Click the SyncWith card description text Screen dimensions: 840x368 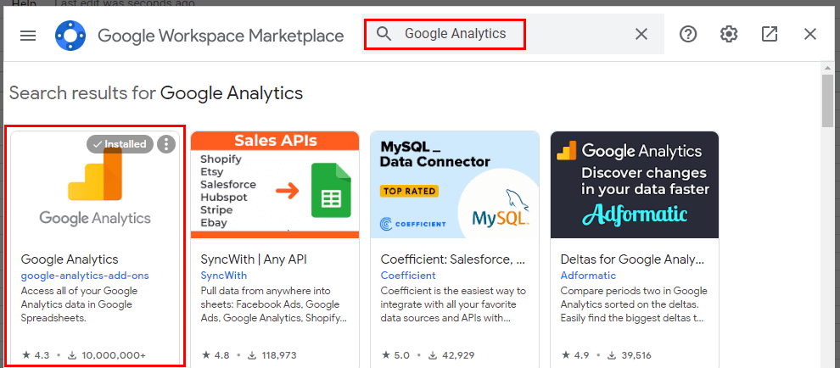274,304
